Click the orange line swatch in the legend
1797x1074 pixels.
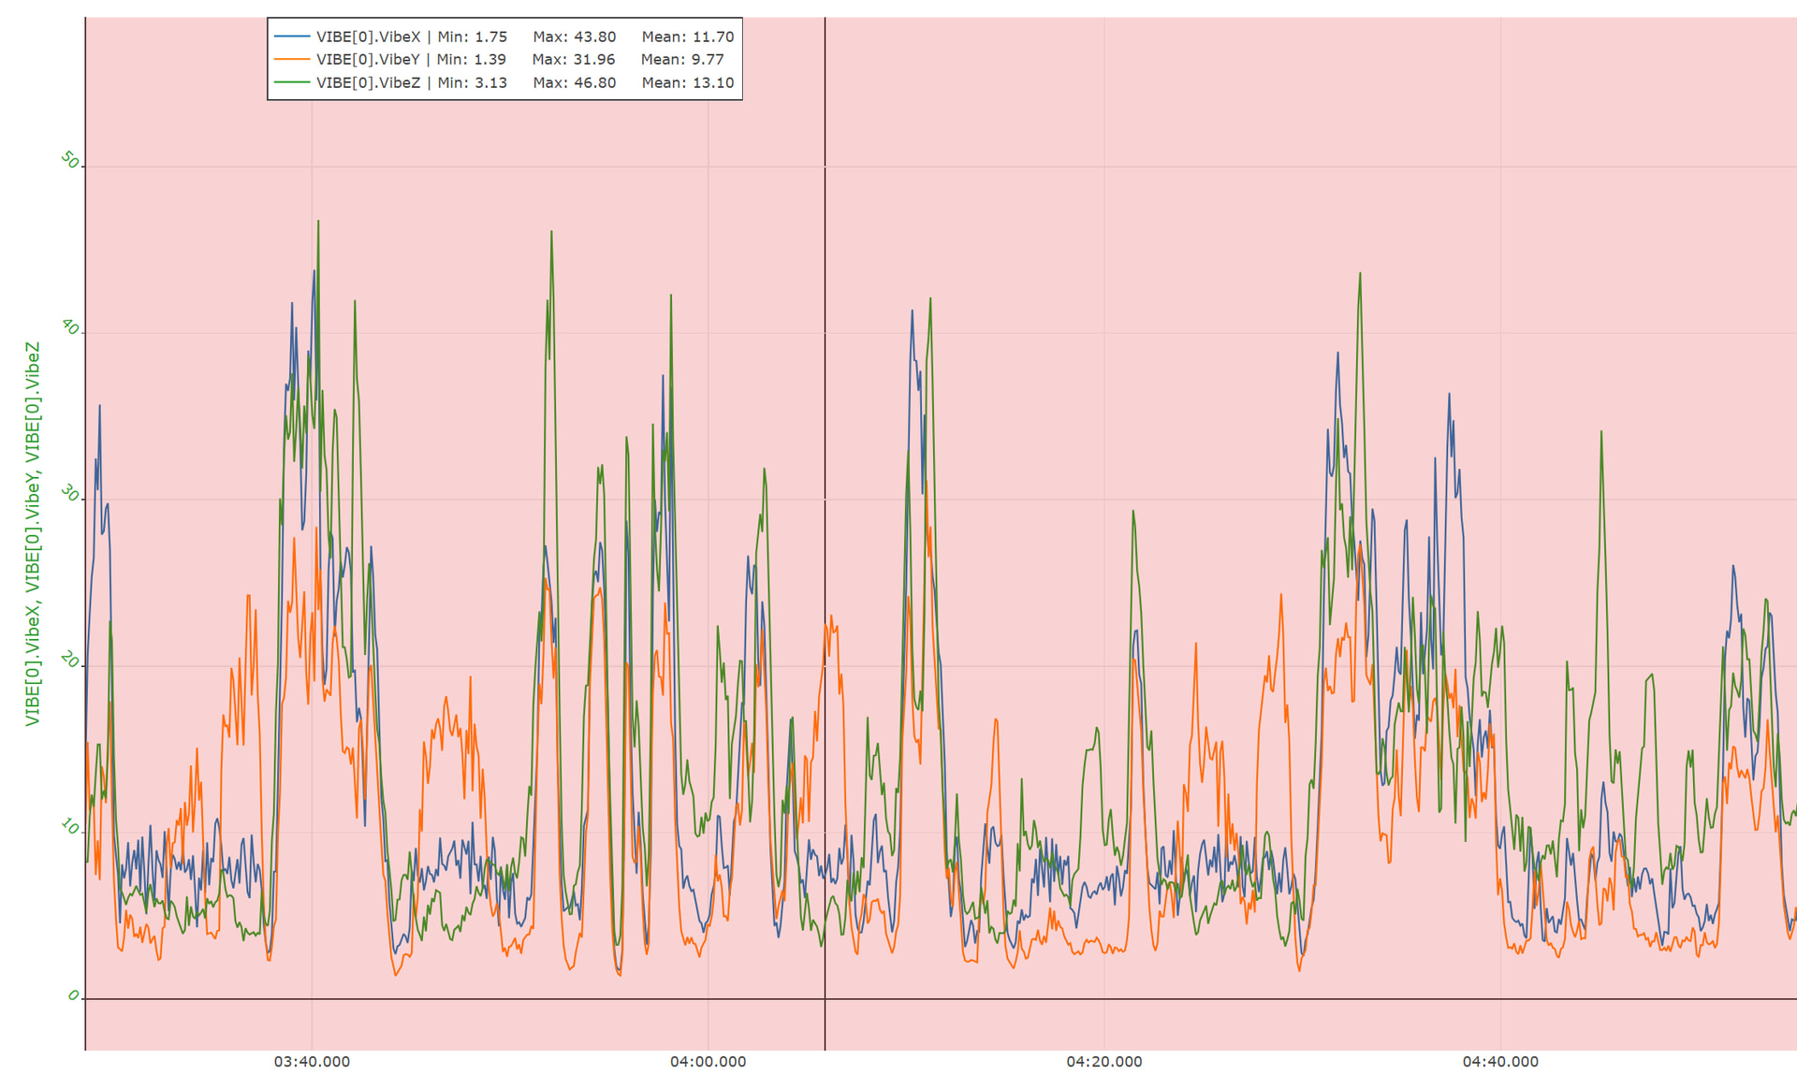[292, 59]
